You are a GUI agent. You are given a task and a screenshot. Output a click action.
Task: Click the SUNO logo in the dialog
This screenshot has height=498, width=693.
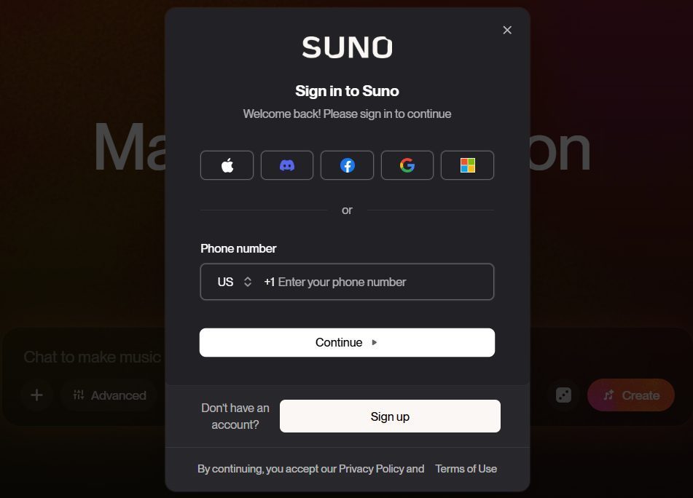347,47
